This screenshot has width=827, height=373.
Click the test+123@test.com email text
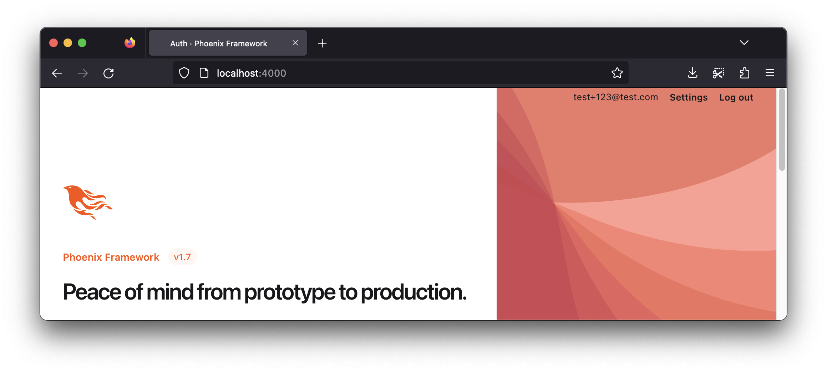[615, 97]
